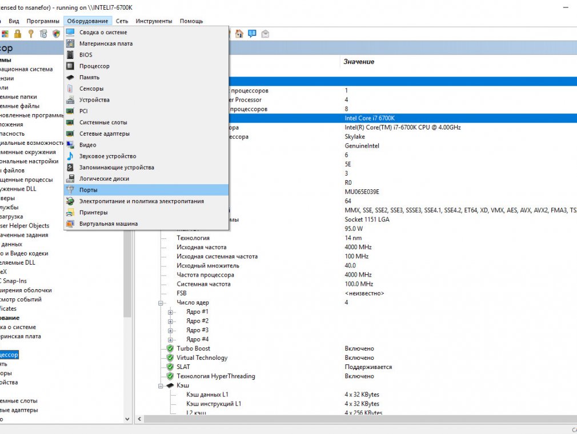Click the padlock toolbar icon
The width and height of the screenshot is (577, 434).
point(17,34)
